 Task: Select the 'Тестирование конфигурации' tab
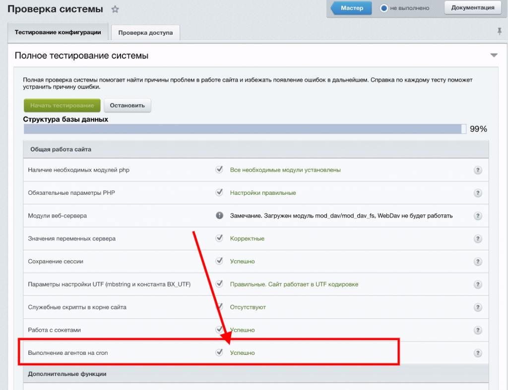pos(58,32)
